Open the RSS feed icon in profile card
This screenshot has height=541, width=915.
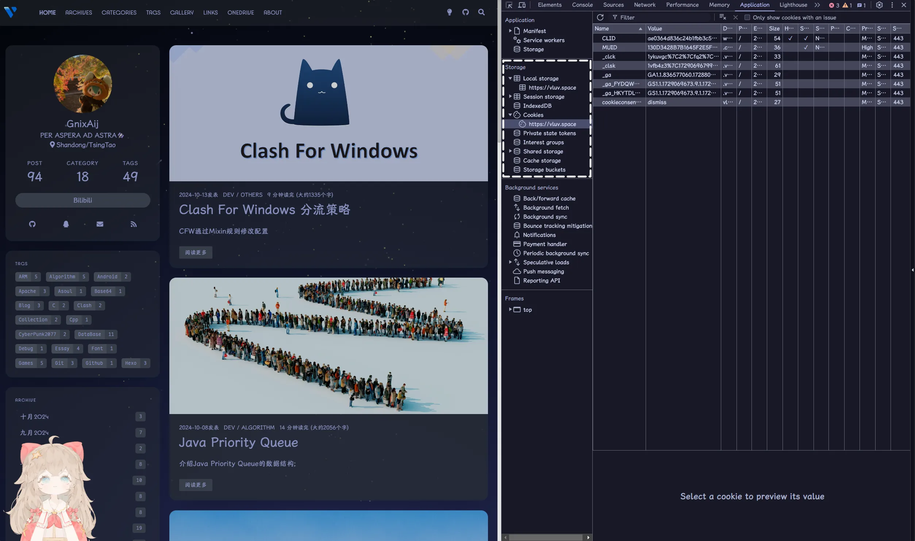(x=134, y=224)
